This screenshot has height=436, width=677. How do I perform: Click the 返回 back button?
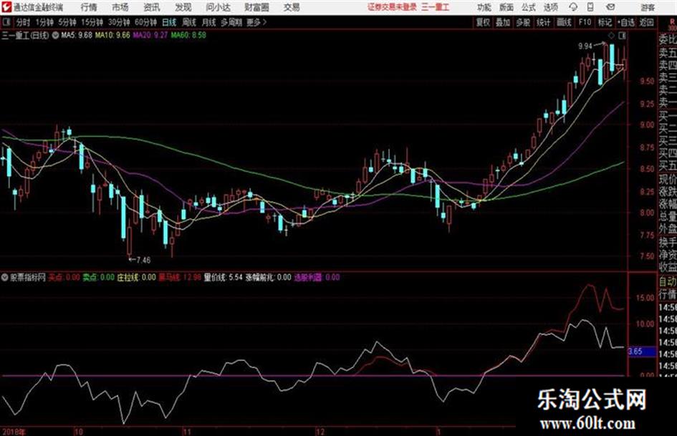(x=646, y=22)
